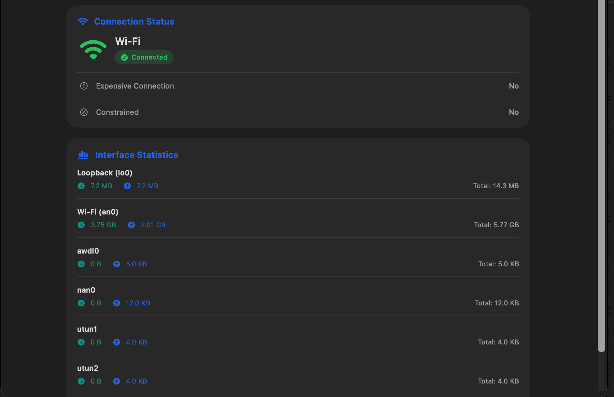Click the awdl0 upload arrow icon

click(x=117, y=264)
